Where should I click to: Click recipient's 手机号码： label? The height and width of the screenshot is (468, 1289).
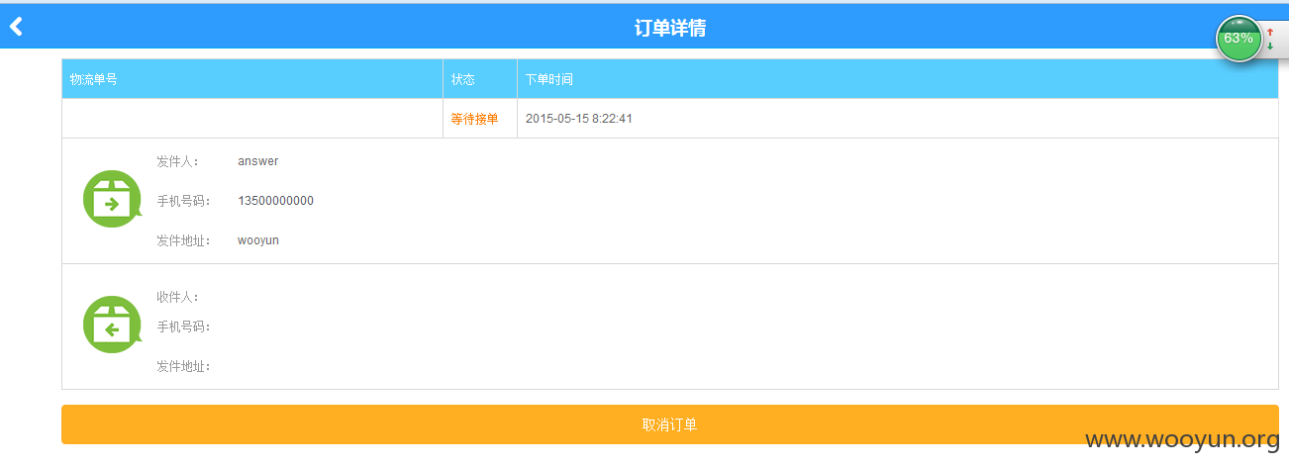pos(184,327)
